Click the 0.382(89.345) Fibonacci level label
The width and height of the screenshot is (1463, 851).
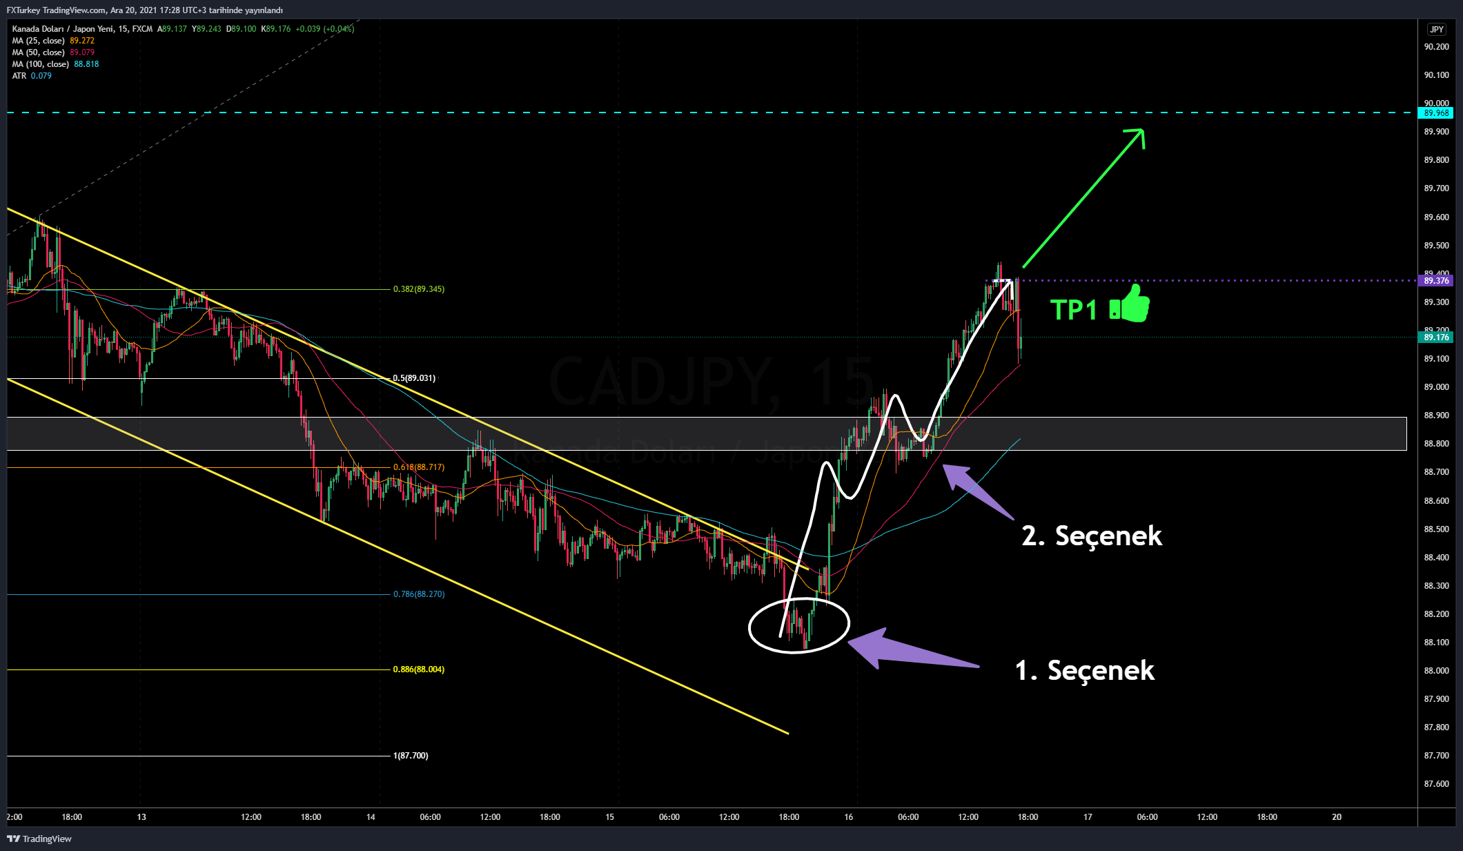point(419,289)
